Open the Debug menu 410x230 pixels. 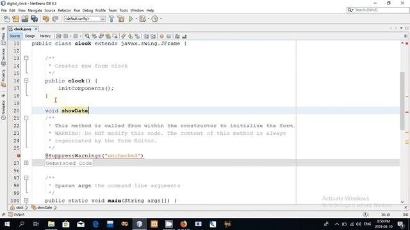pyautogui.click(x=88, y=10)
